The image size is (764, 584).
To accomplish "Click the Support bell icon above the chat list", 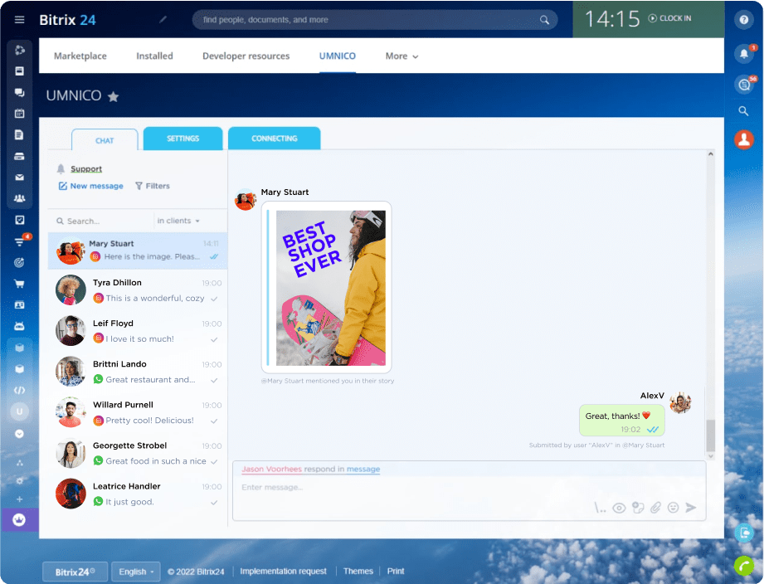I will (x=61, y=168).
